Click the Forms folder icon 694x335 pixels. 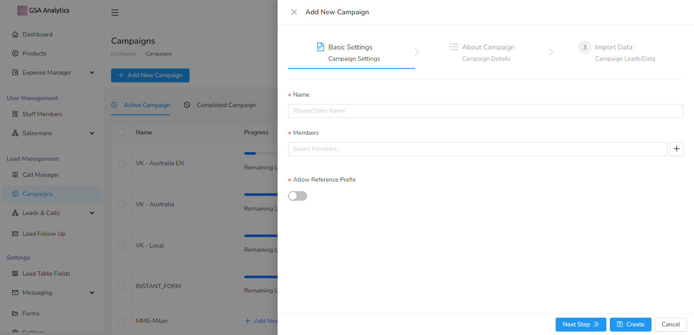(15, 313)
